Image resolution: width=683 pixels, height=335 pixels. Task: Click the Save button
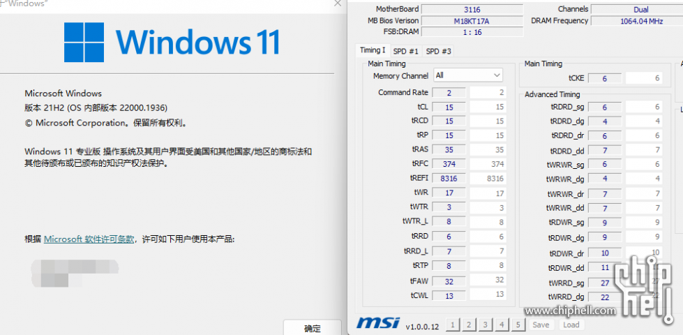(x=541, y=325)
